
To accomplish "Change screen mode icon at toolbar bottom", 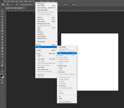I will click(2, 83).
